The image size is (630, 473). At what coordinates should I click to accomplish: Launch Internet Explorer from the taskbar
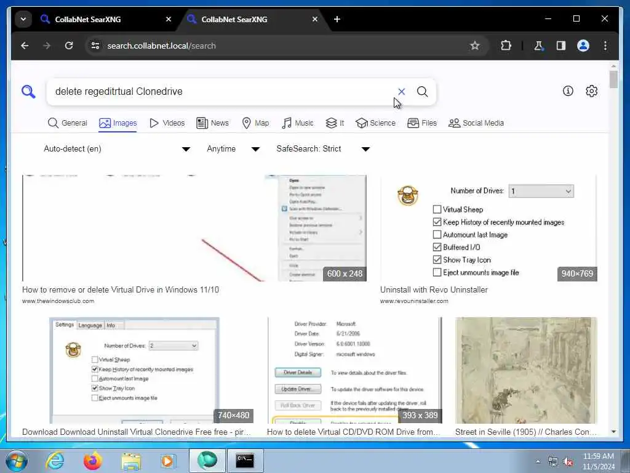coord(55,461)
